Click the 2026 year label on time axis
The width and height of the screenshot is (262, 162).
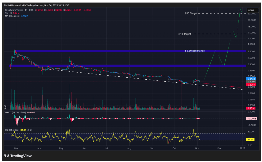[x=242, y=148]
